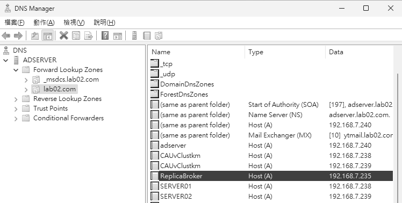The height and width of the screenshot is (203, 402).
Task: Open the 說明(H) Help menu
Action: coord(104,23)
